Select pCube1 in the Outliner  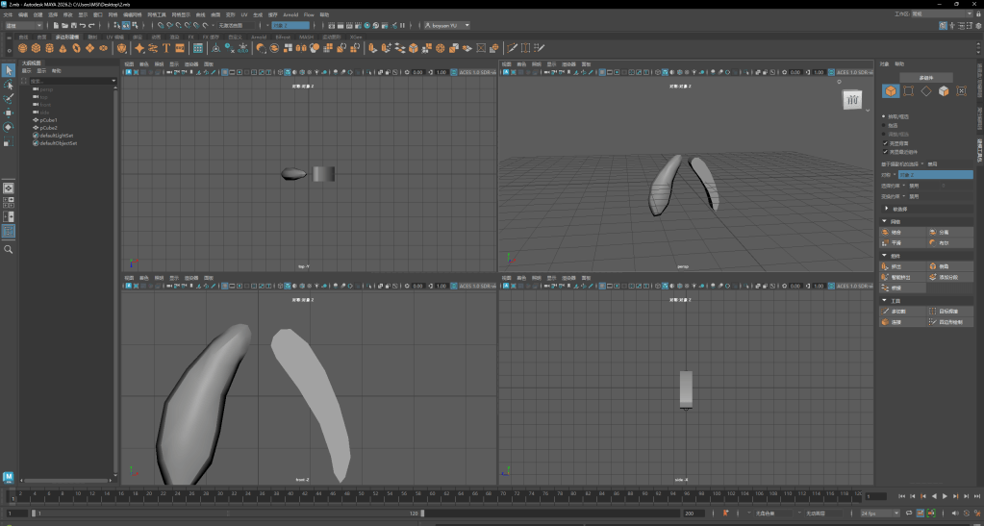(48, 120)
